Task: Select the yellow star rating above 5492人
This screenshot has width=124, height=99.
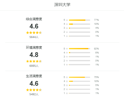Action: coord(34,90)
